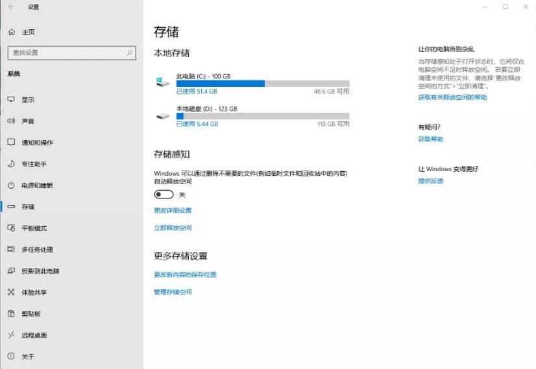Click the 此电脑 (C:) drive icon

coord(162,82)
